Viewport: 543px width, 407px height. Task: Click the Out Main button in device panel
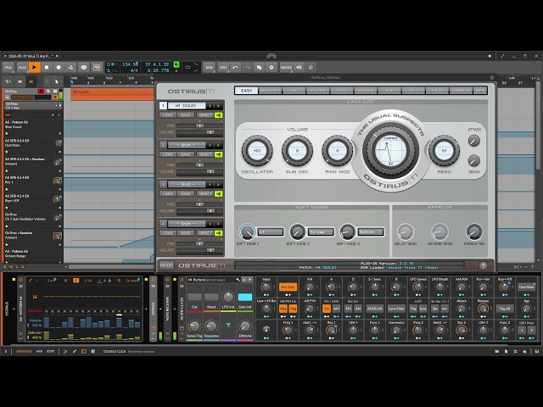[x=526, y=287]
